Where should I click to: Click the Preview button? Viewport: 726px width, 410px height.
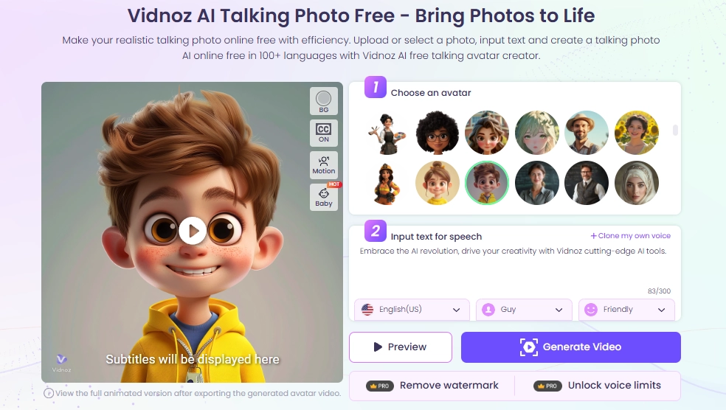(401, 347)
